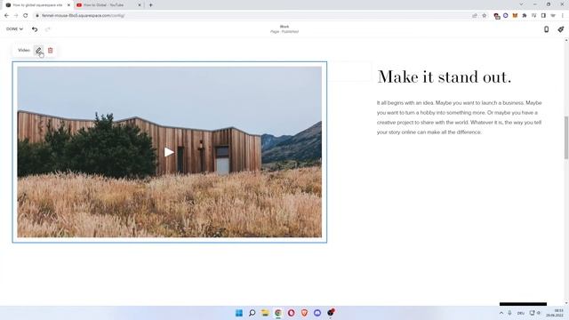Switch to mobile device preview

pos(546,29)
